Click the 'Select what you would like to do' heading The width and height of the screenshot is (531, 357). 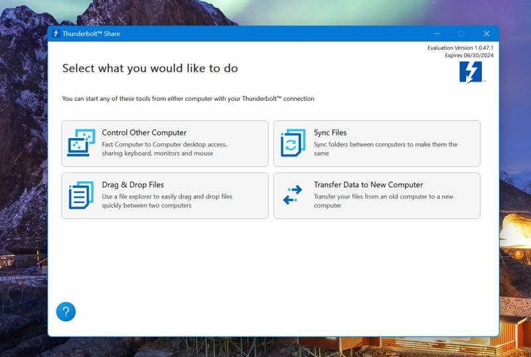(150, 68)
